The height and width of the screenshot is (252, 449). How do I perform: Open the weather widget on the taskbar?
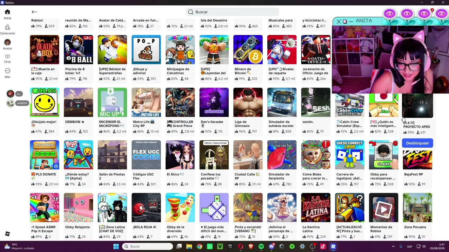[x=19, y=246]
